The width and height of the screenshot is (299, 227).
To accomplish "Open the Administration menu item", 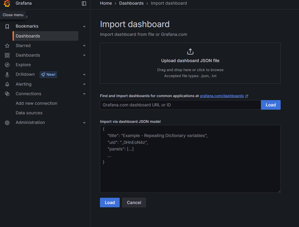I will pos(30,123).
